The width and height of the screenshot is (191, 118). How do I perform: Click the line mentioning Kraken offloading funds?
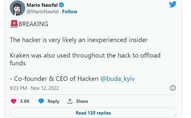point(85,59)
